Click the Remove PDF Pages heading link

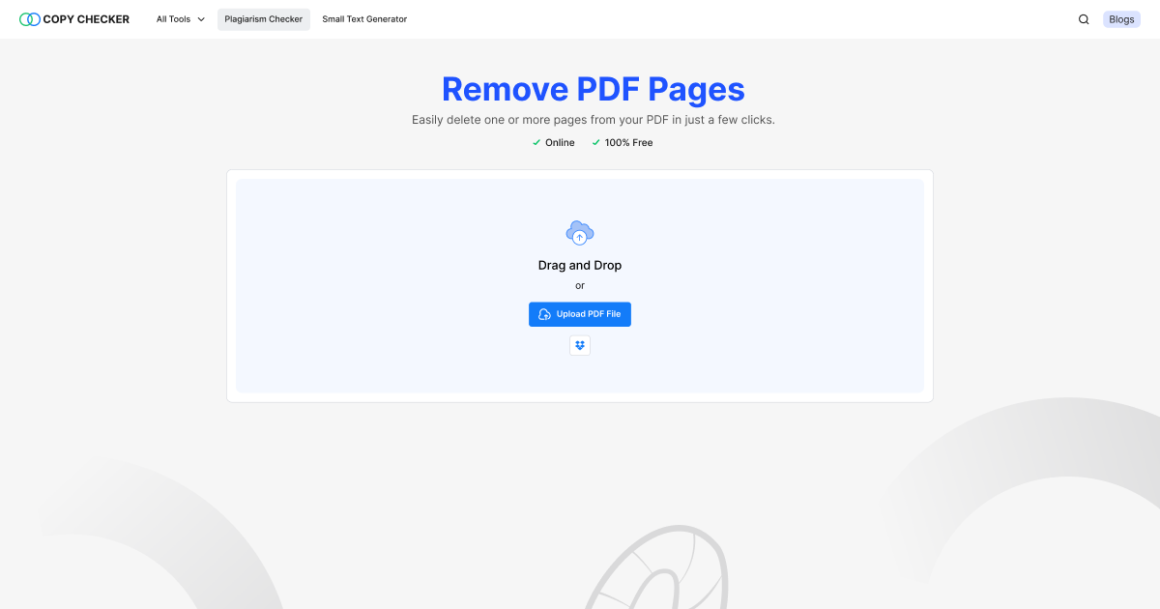[593, 89]
